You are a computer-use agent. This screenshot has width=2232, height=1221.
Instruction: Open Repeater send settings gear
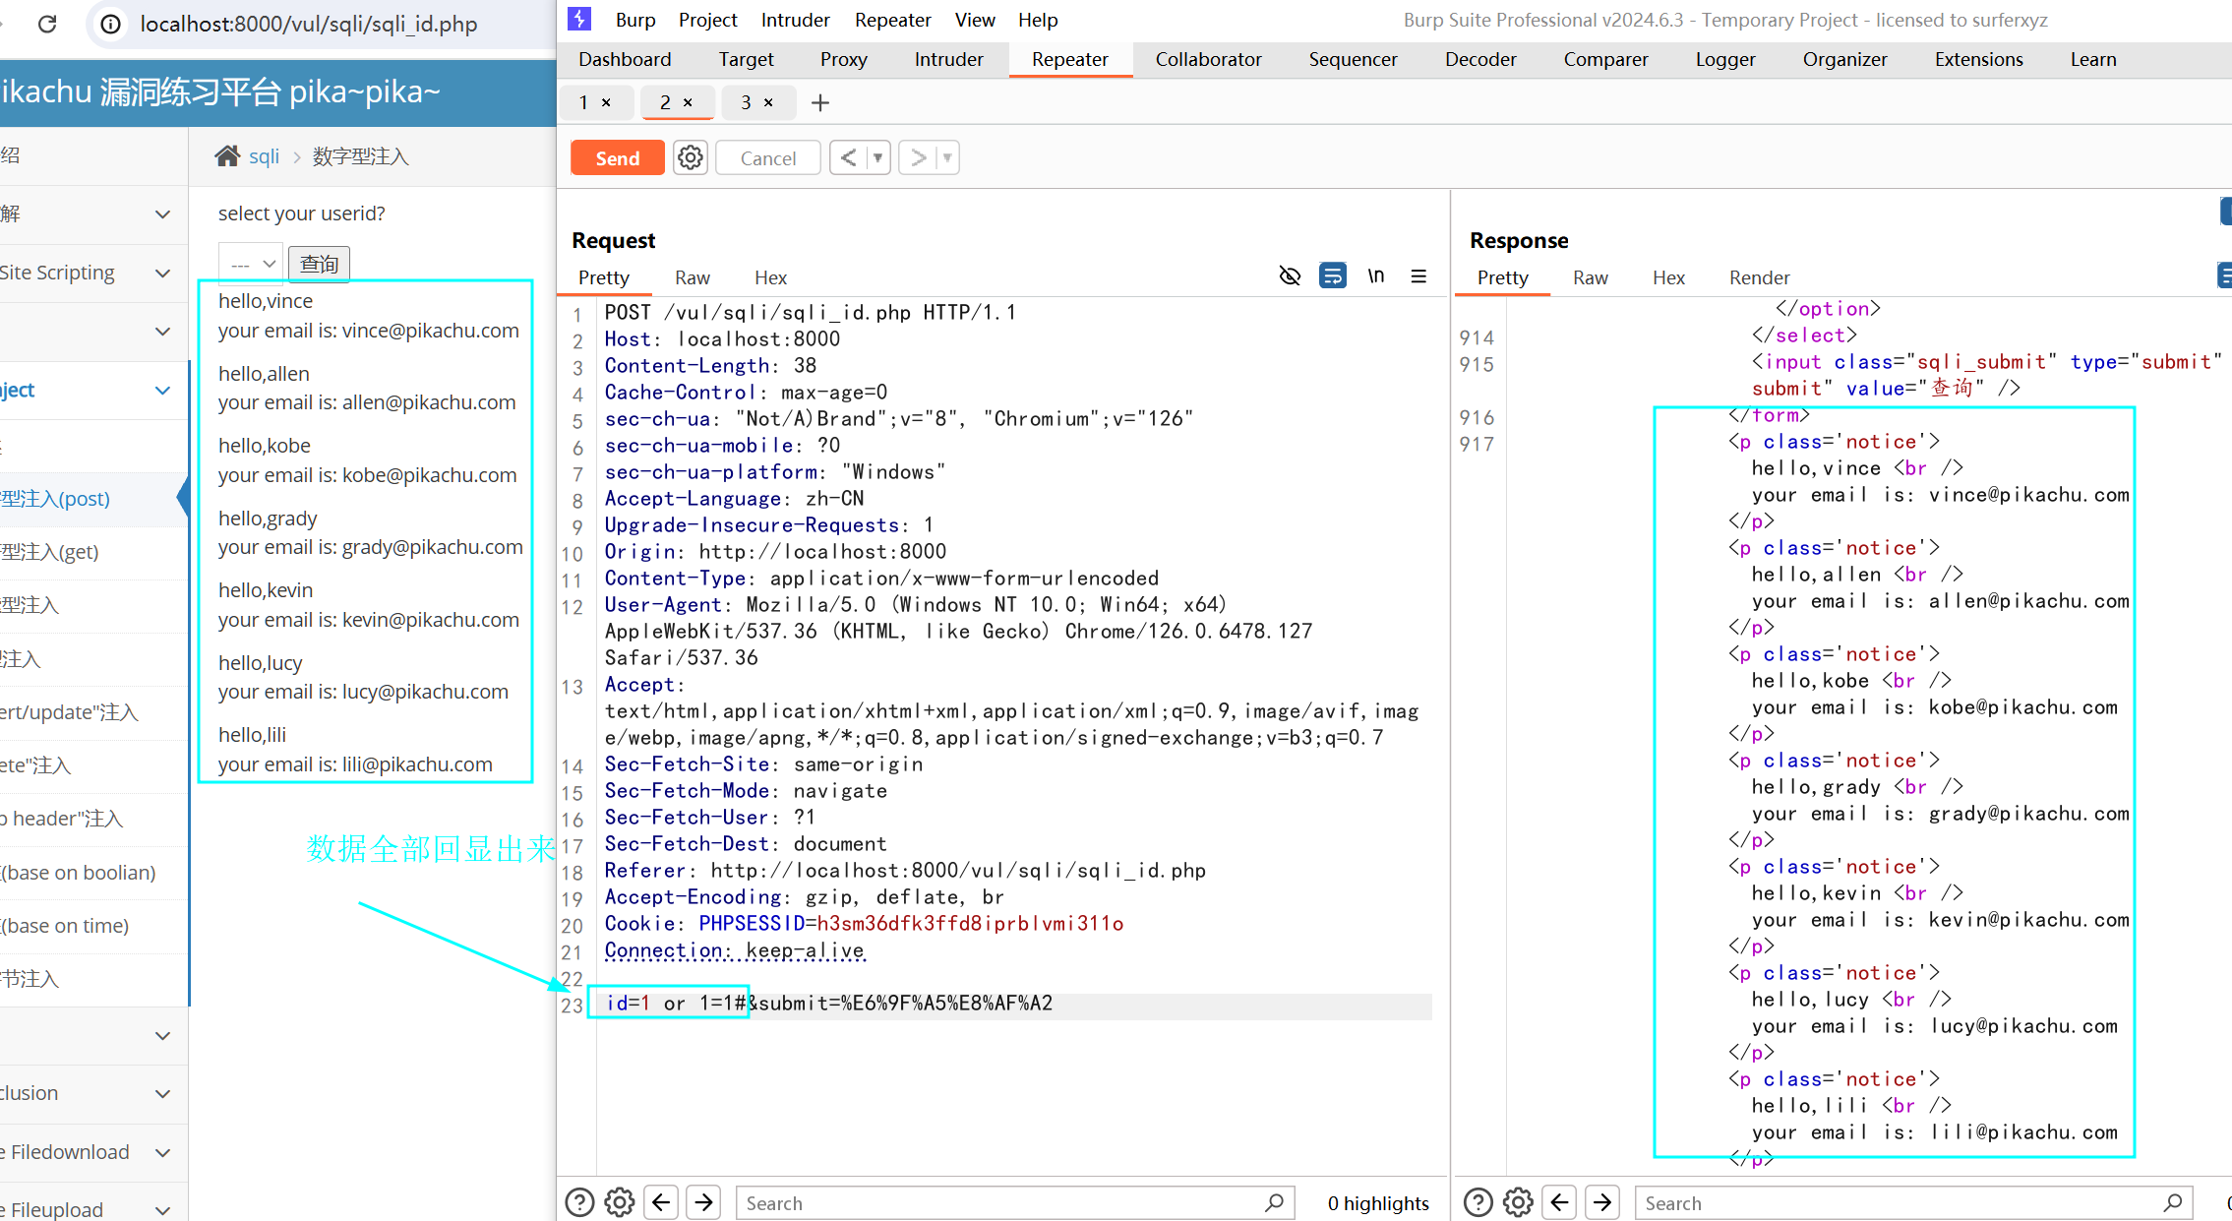click(x=691, y=157)
